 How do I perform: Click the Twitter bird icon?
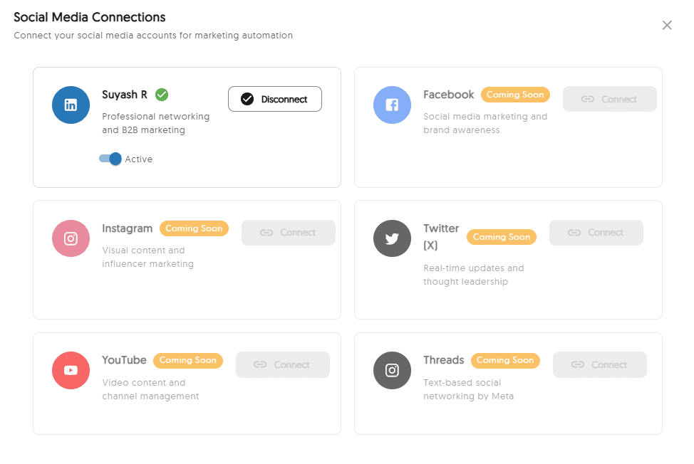392,238
